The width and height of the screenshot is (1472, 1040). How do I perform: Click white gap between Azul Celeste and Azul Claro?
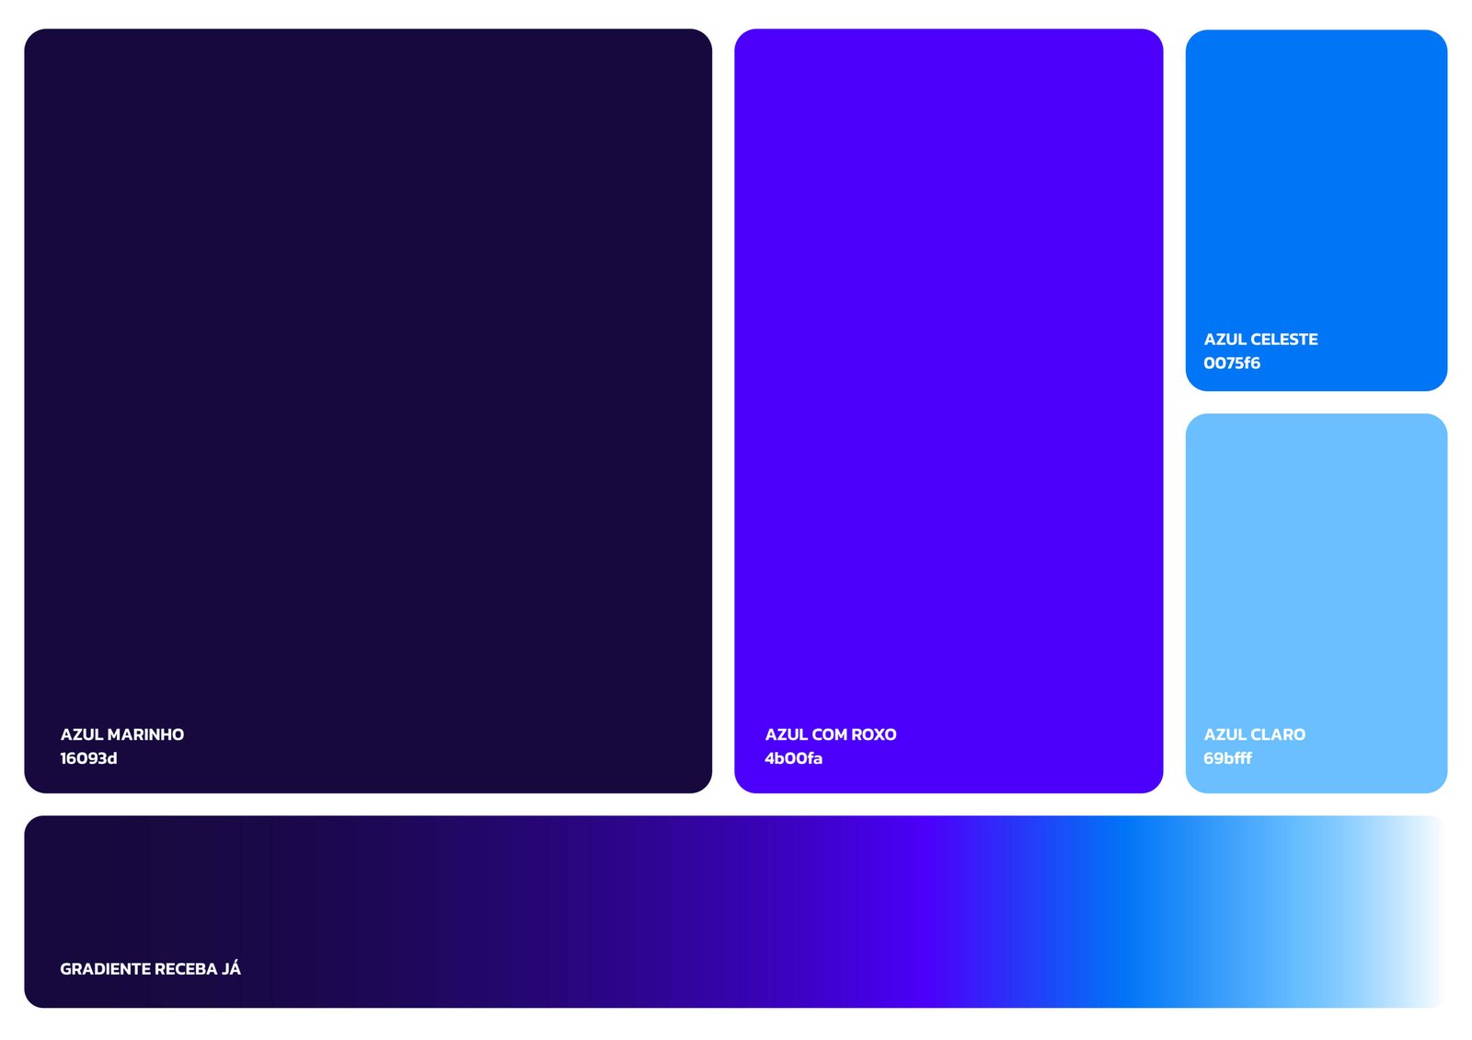[x=1316, y=402]
